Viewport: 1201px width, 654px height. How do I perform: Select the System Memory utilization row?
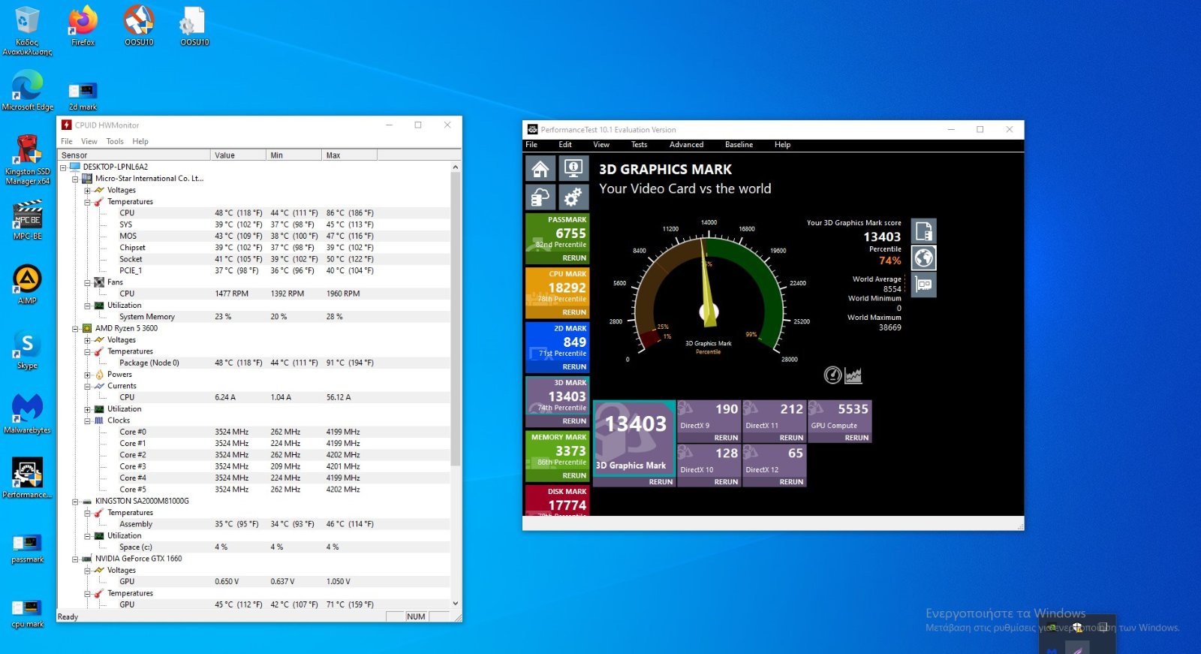tap(254, 317)
